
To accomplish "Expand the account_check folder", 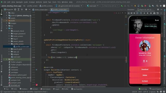I will point(9,31).
